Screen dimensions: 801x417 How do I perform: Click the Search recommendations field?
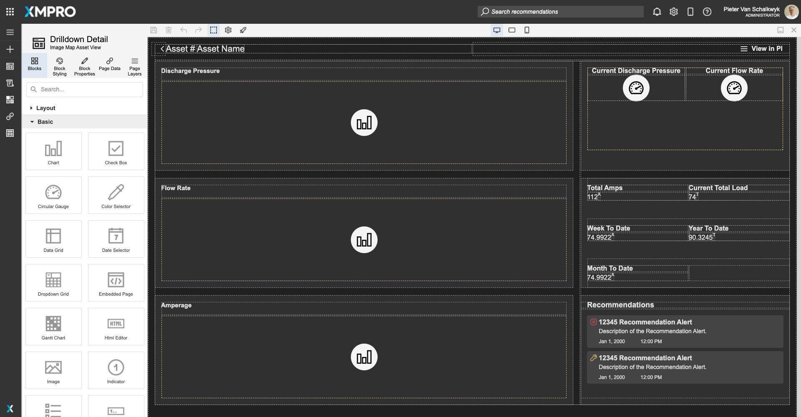coord(559,11)
